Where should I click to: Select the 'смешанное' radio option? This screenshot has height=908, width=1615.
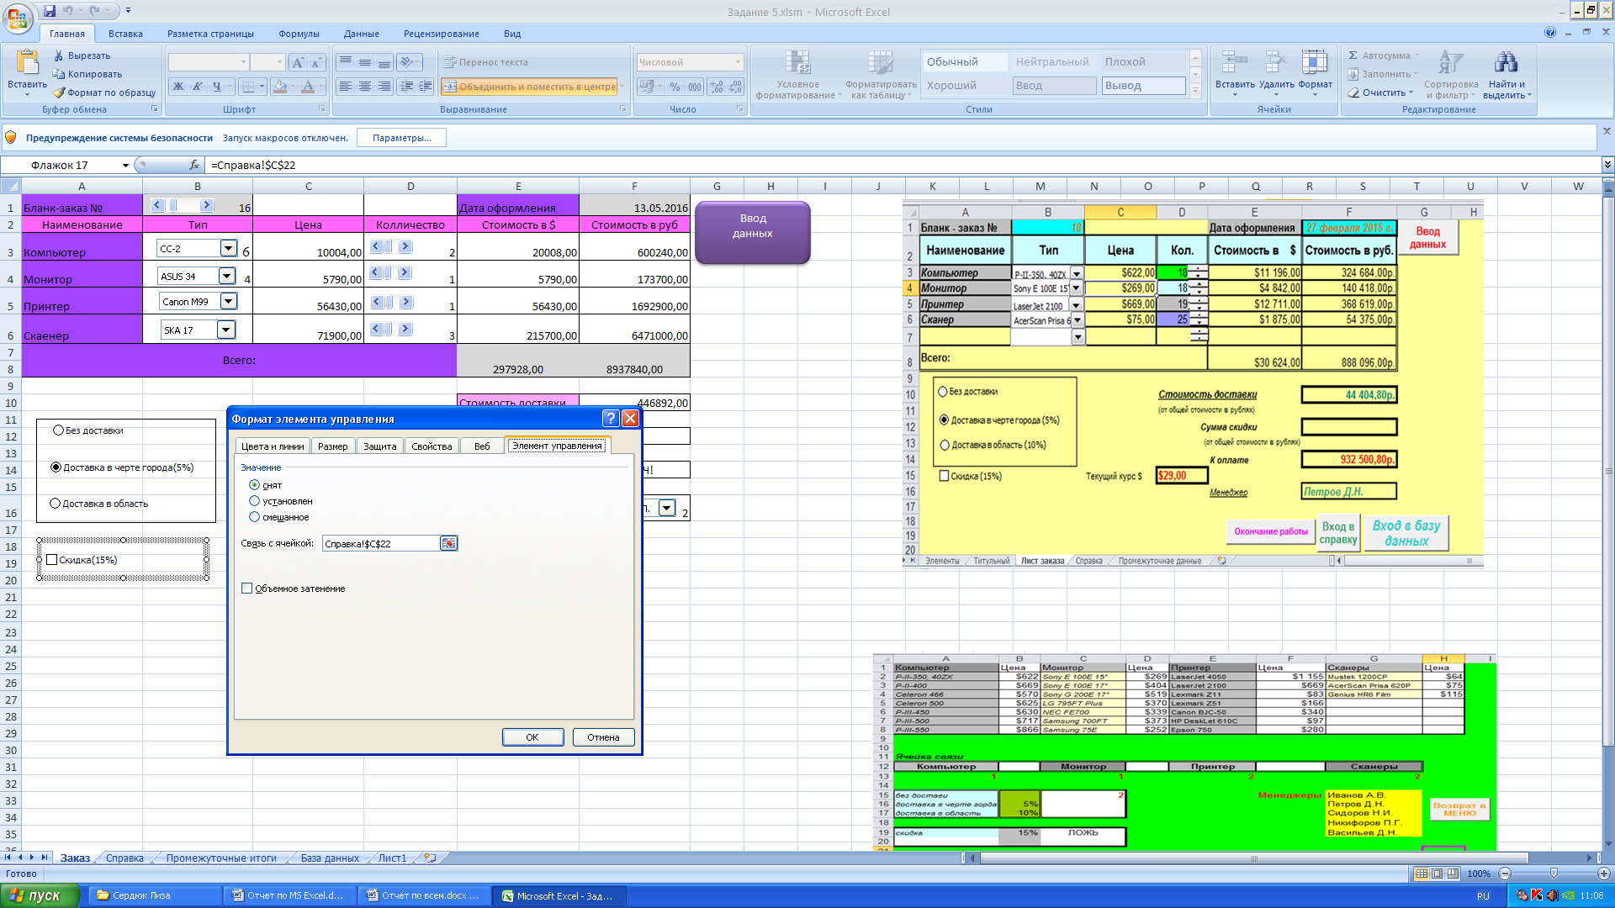[255, 517]
